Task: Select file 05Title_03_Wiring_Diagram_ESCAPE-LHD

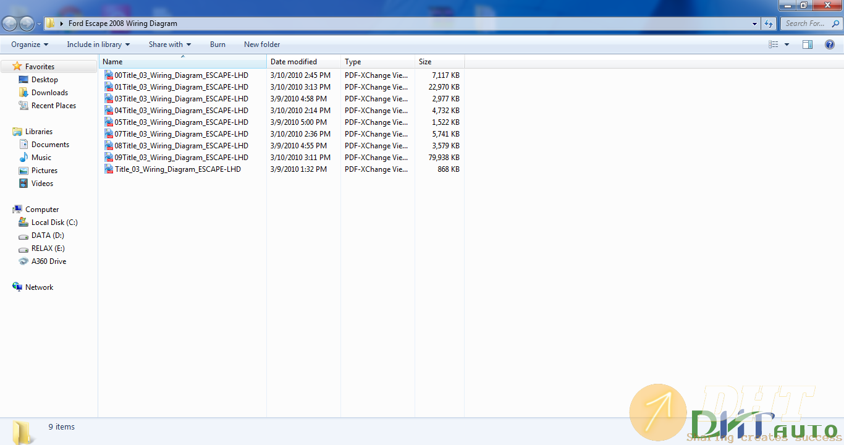Action: (x=181, y=122)
